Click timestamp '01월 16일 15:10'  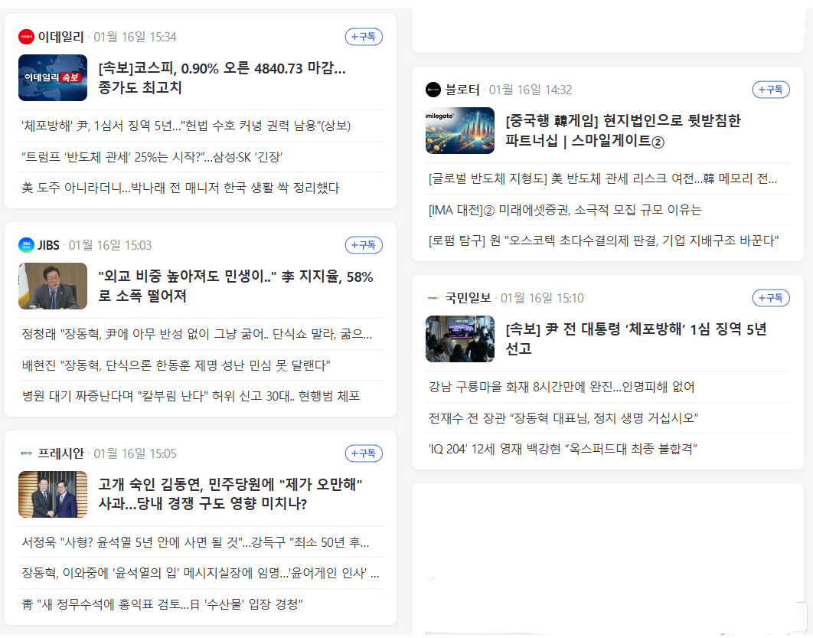tap(542, 298)
